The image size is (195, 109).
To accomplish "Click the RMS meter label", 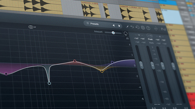I will point(151,43).
